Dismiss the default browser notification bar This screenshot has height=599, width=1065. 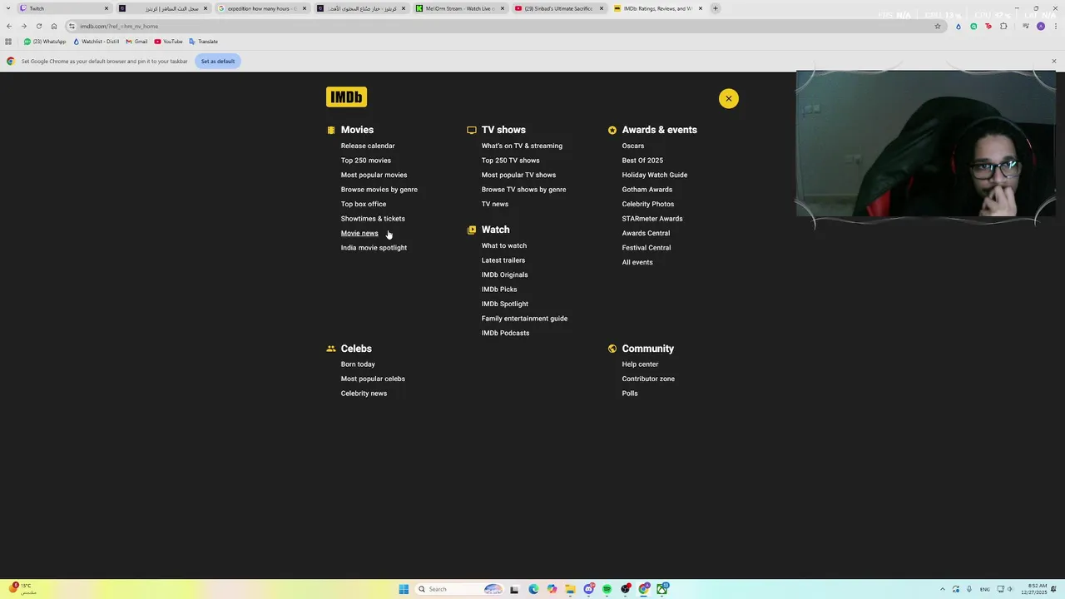(1053, 61)
